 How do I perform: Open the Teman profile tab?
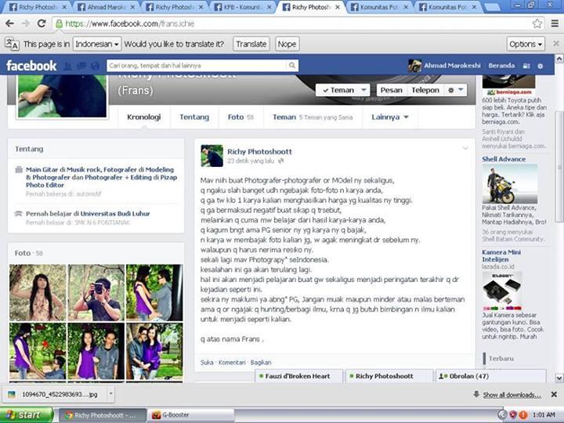313,117
